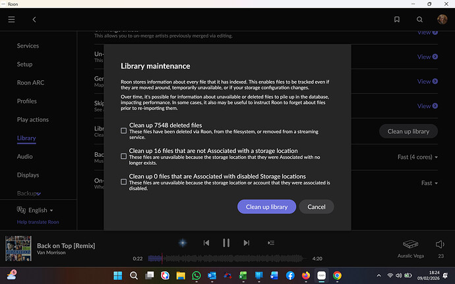Image resolution: width=455 pixels, height=284 pixels.
Task: Enable Clean up 7548 deleted files
Action: [x=124, y=131]
